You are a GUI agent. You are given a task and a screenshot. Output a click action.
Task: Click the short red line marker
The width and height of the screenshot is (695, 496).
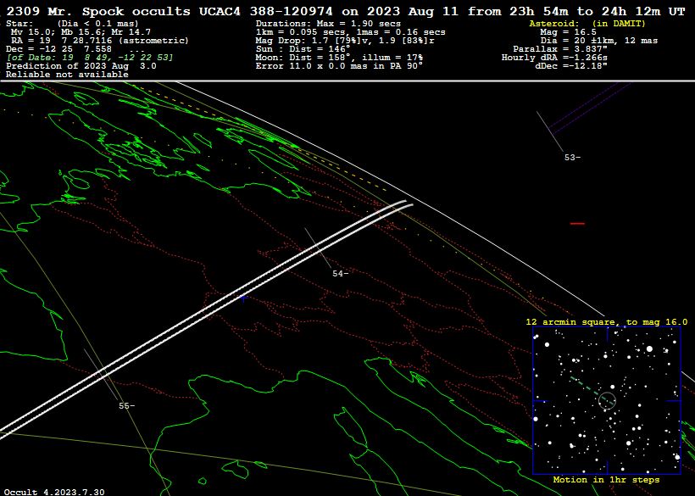tap(577, 224)
